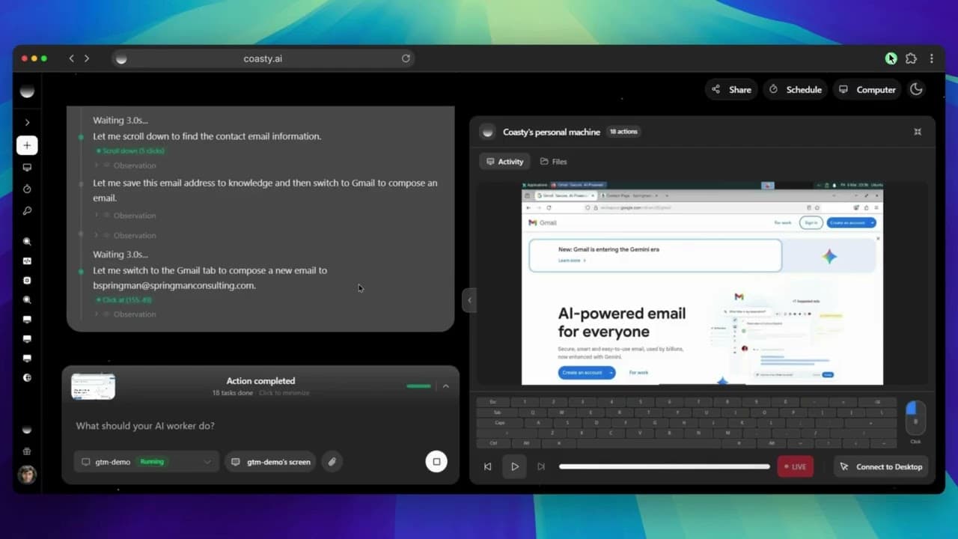Image resolution: width=958 pixels, height=539 pixels.
Task: Minimize the Action completed panel chevron
Action: pos(446,386)
